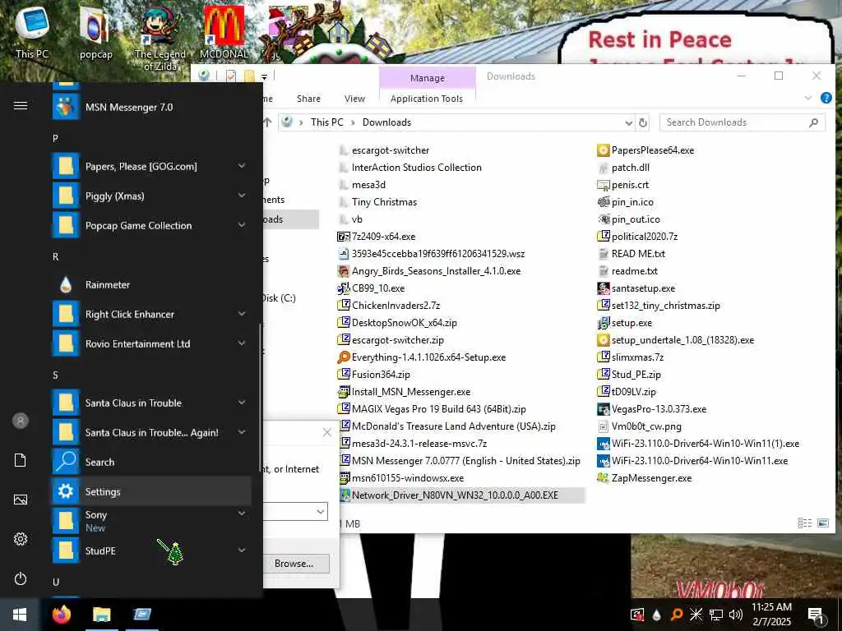Refresh the Downloads folder view
Image resolution: width=842 pixels, height=631 pixels.
click(643, 123)
